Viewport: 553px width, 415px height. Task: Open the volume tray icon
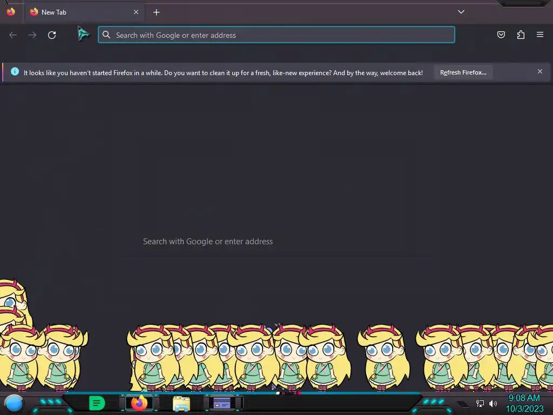493,403
